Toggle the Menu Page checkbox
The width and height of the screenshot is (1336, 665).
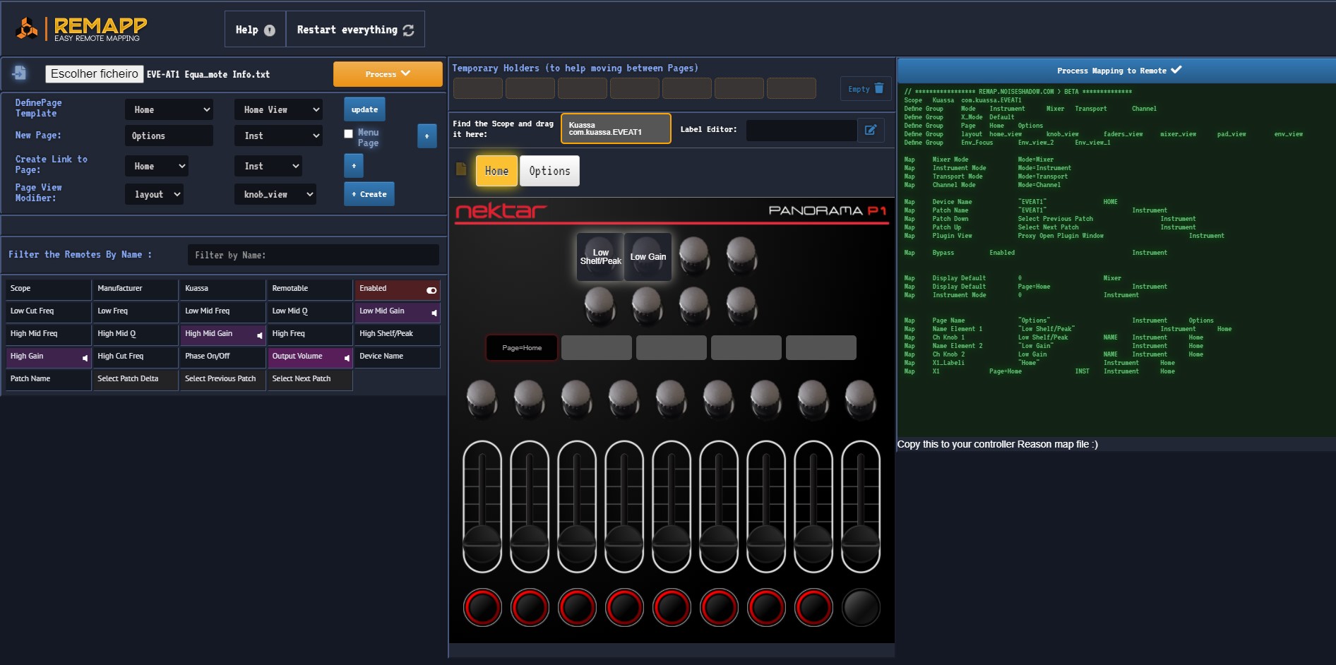pos(348,133)
